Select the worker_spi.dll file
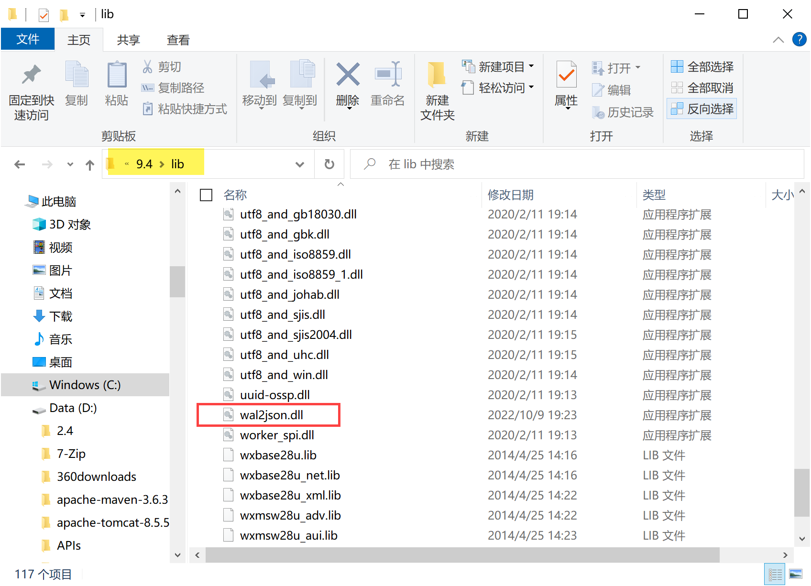The image size is (811, 586). point(277,435)
